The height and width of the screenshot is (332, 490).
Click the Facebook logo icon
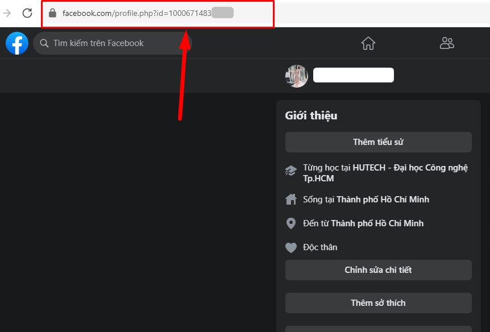17,43
